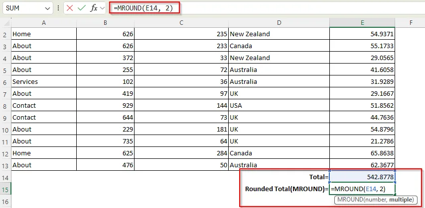This screenshot has height=208, width=425.
Task: Click cell C2 with value 235
Action: [x=181, y=34]
